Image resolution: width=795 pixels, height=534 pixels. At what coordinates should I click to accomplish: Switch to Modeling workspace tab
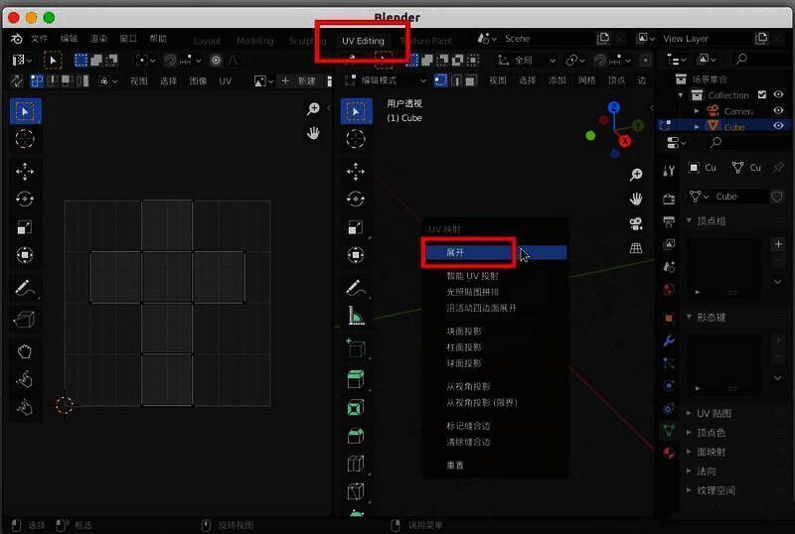(x=255, y=41)
